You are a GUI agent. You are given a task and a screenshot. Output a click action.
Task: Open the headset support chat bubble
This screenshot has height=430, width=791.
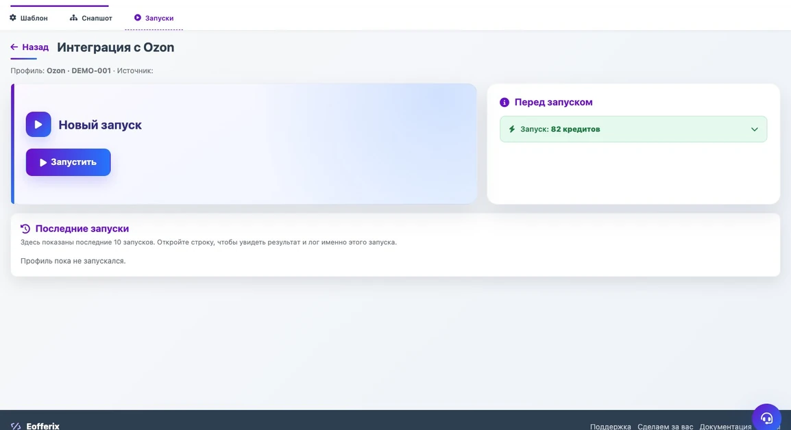pos(767,418)
